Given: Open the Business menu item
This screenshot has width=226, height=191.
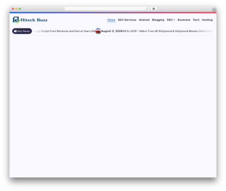Looking at the screenshot, I should pos(184,20).
